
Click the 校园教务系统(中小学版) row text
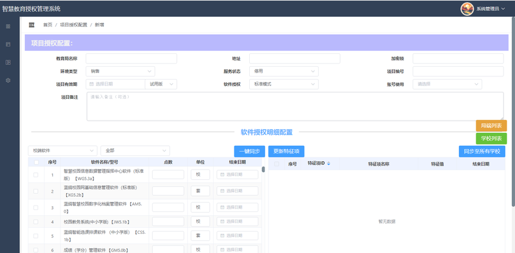click(97, 222)
